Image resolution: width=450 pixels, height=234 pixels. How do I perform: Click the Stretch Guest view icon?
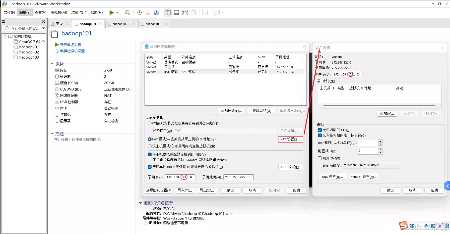[217, 13]
